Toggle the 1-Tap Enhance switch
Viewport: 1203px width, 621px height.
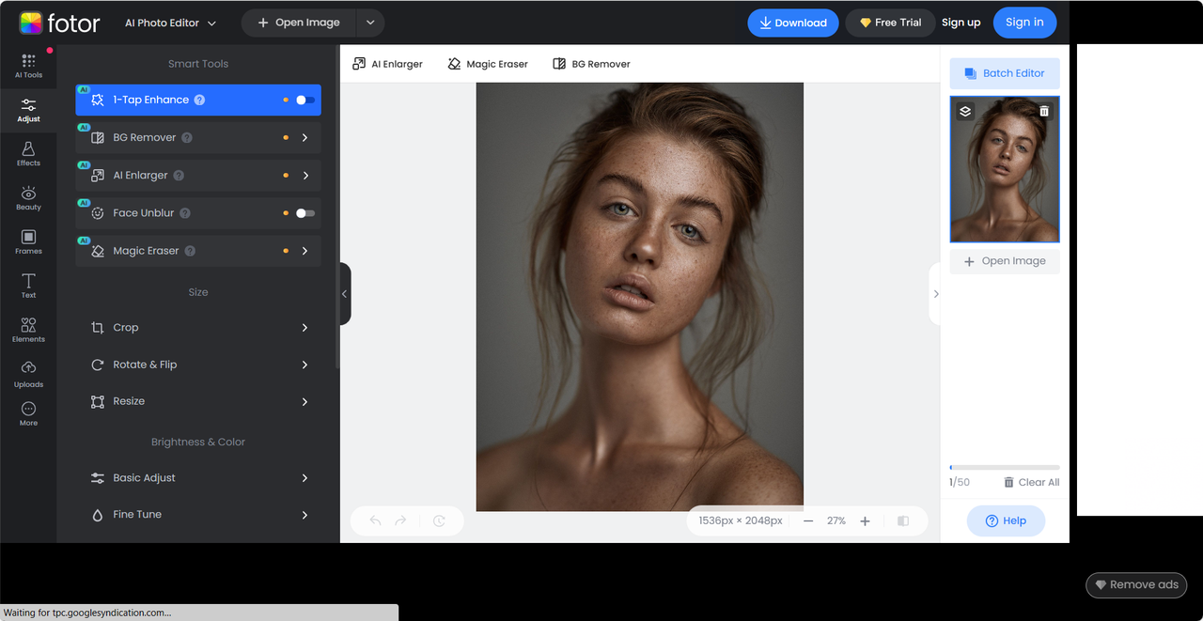(305, 100)
